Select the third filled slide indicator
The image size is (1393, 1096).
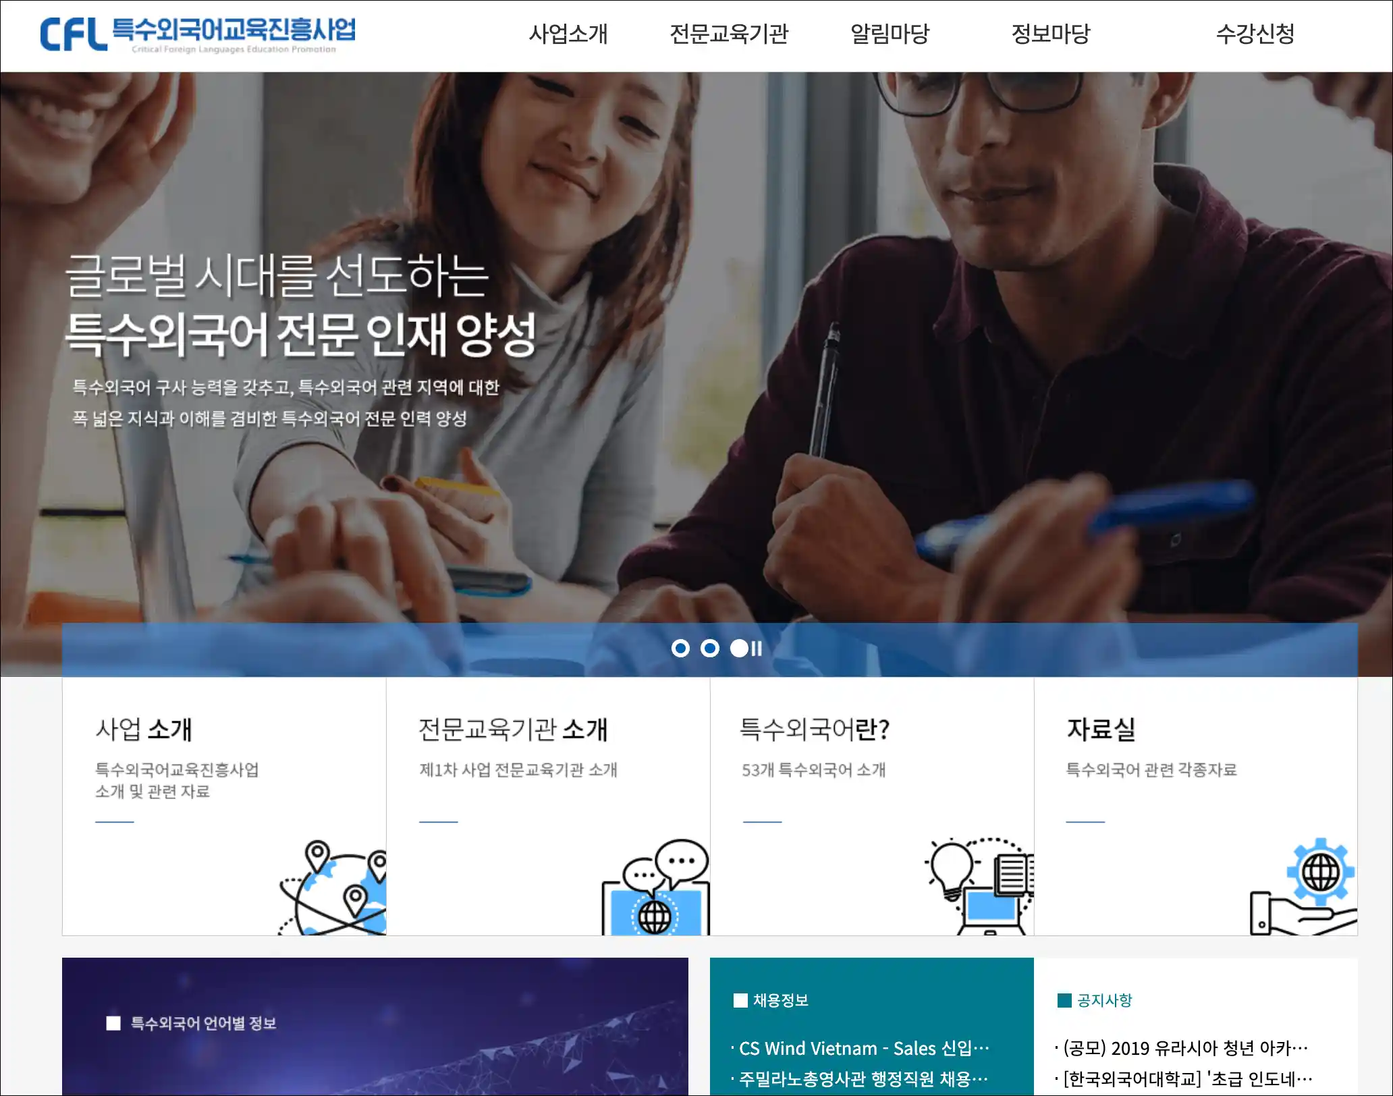(x=739, y=649)
